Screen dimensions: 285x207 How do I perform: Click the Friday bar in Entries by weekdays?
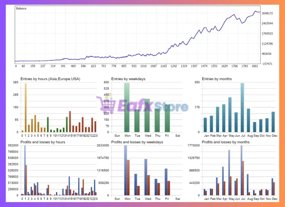tap(167, 118)
